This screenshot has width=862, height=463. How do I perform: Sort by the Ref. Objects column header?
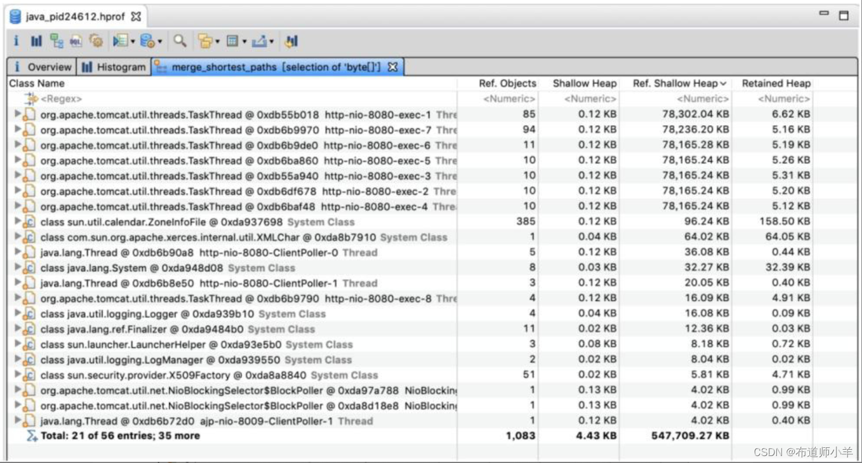498,83
